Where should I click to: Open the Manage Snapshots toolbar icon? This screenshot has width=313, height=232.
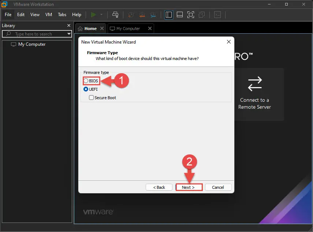click(x=153, y=15)
